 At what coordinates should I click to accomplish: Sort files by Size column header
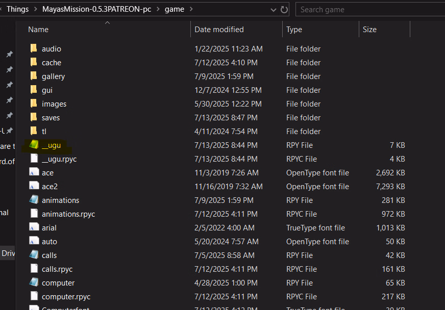(369, 30)
